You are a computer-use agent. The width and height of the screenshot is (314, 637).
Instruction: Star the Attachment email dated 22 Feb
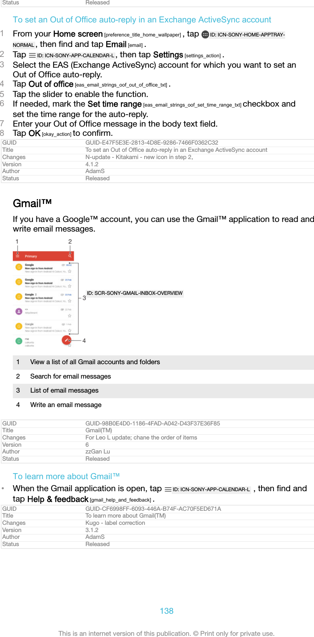pyautogui.click(x=70, y=316)
